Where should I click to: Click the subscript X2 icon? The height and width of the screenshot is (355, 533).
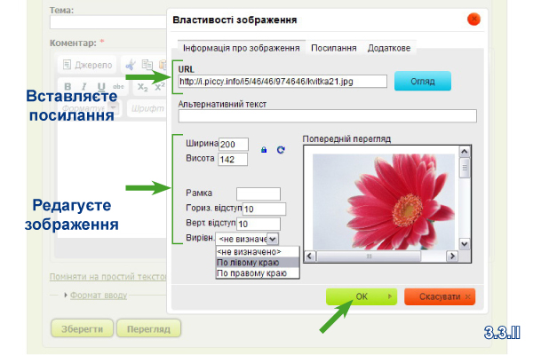pos(140,86)
